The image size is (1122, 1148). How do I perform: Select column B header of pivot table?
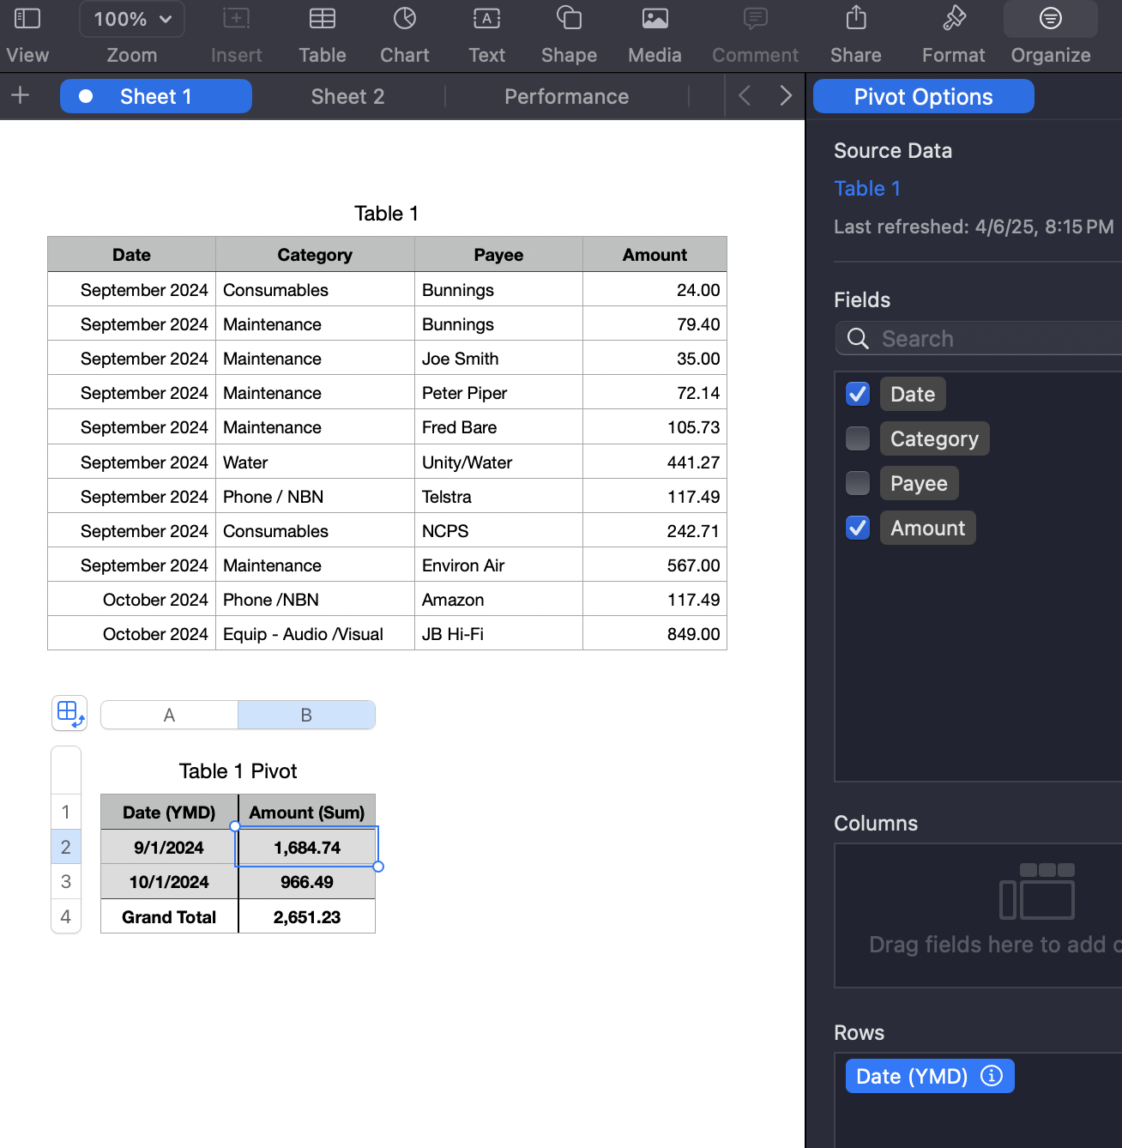306,715
